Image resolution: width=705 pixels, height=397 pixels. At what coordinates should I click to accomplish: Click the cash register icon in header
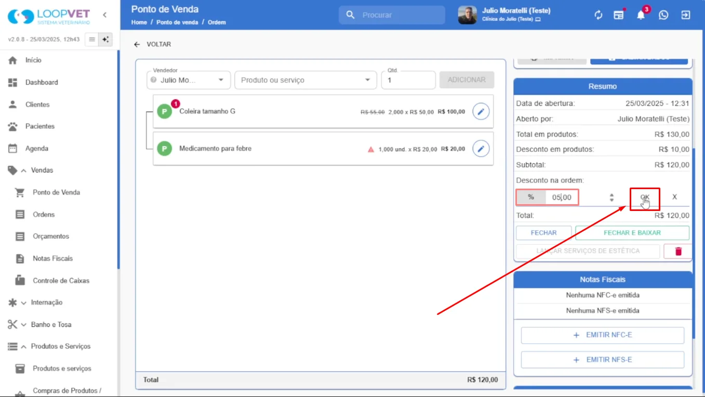point(619,15)
